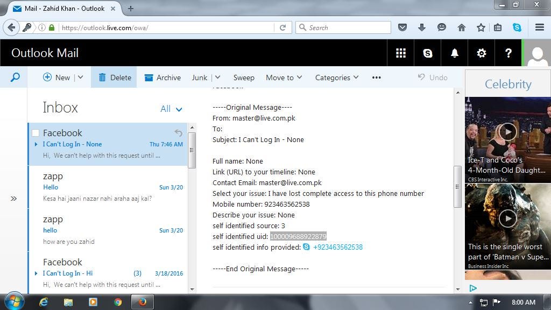Image resolution: width=551 pixels, height=310 pixels.
Task: Open File Explorer from the taskbar
Action: tap(68, 302)
